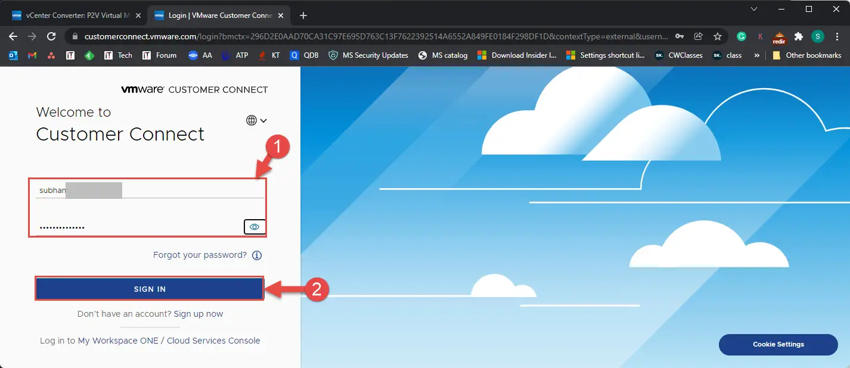The height and width of the screenshot is (368, 850).
Task: Open the class bookmark
Action: click(727, 55)
